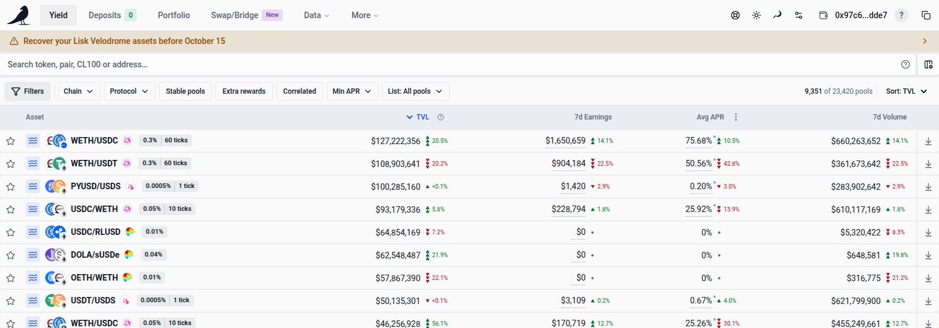Viewport: 939px width, 328px height.
Task: Click the wallet icon beside the address
Action: [x=823, y=15]
